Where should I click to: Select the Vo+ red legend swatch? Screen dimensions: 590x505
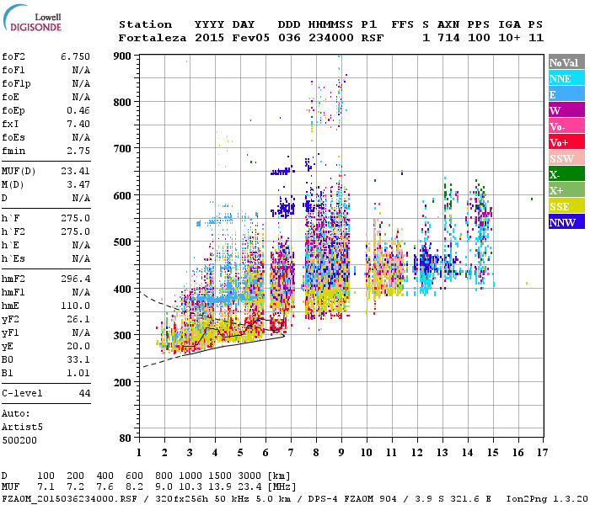click(566, 141)
